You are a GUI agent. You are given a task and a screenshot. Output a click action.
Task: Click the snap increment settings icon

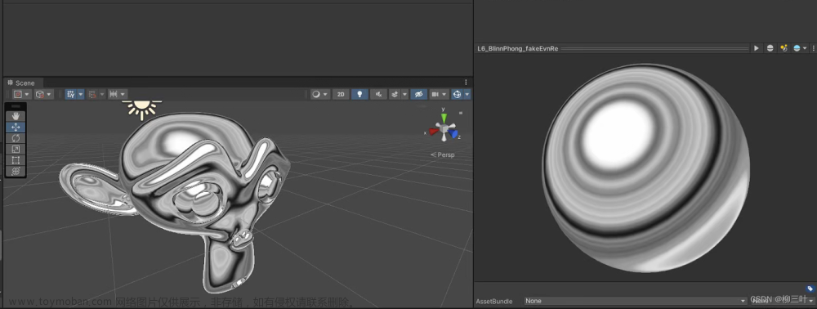pos(113,94)
